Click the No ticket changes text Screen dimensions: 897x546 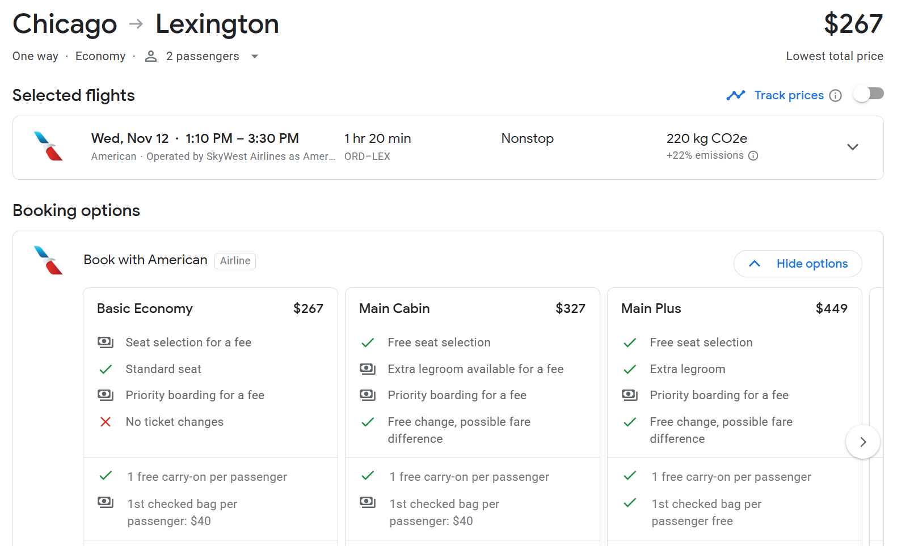tap(175, 422)
